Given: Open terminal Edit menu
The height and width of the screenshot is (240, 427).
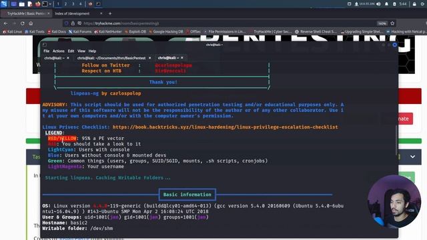Looking at the screenshot, I should tap(71, 51).
